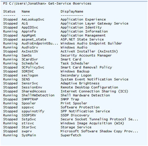Click the aspnet_state service entry
This screenshot has width=148, height=146.
pos(34,39)
